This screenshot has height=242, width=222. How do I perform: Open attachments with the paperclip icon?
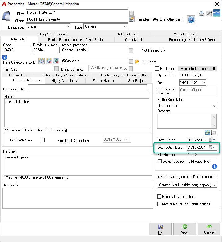pyautogui.click(x=209, y=14)
